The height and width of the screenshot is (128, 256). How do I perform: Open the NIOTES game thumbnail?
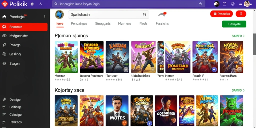click(x=117, y=111)
